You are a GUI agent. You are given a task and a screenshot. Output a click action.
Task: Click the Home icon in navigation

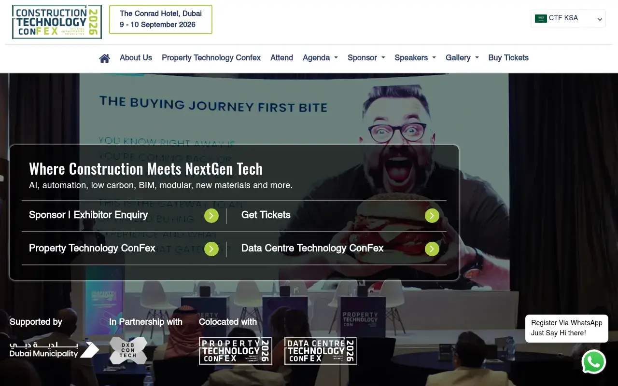(x=104, y=58)
